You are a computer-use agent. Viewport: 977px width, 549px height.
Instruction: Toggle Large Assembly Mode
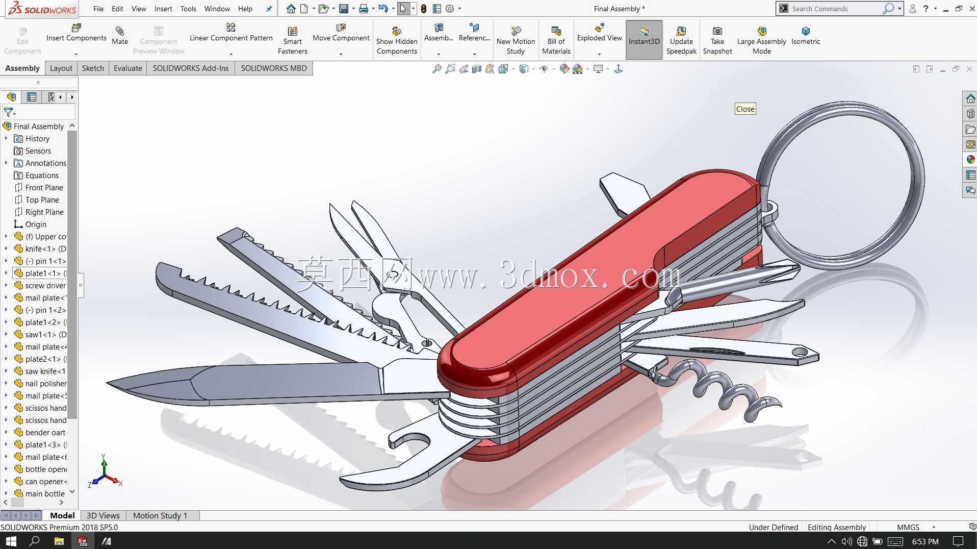pos(762,40)
